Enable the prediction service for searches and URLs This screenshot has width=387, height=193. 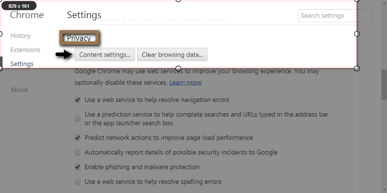tap(78, 118)
